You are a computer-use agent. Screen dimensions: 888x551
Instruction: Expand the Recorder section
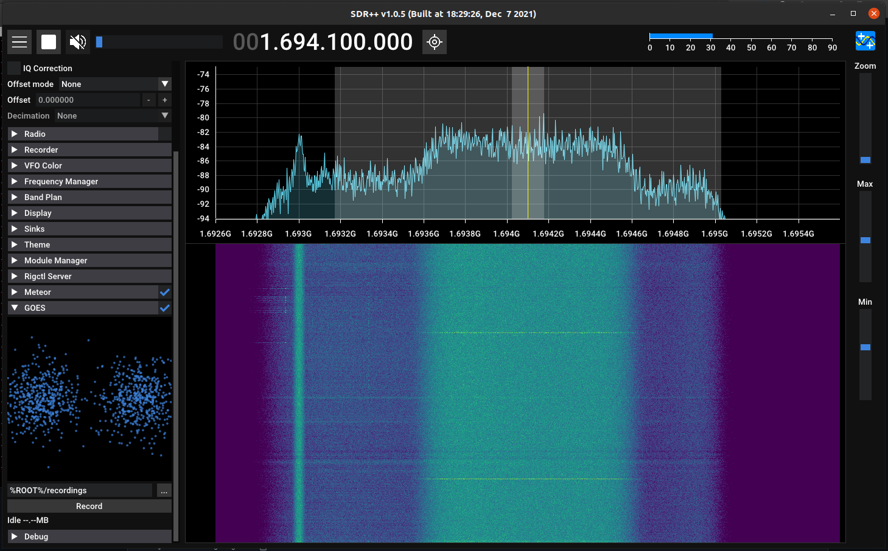[x=89, y=150]
